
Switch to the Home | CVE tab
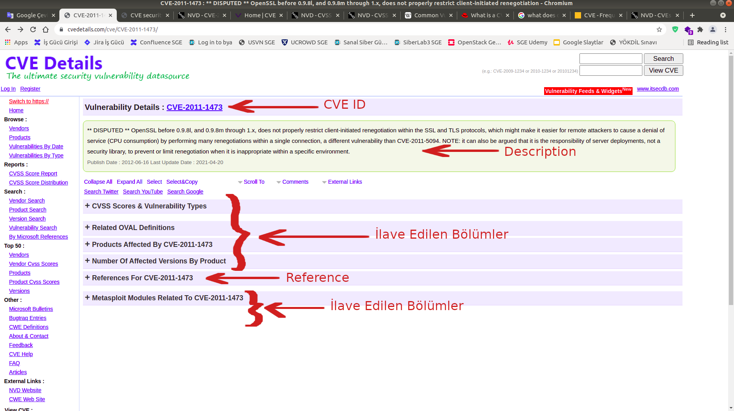click(x=259, y=15)
